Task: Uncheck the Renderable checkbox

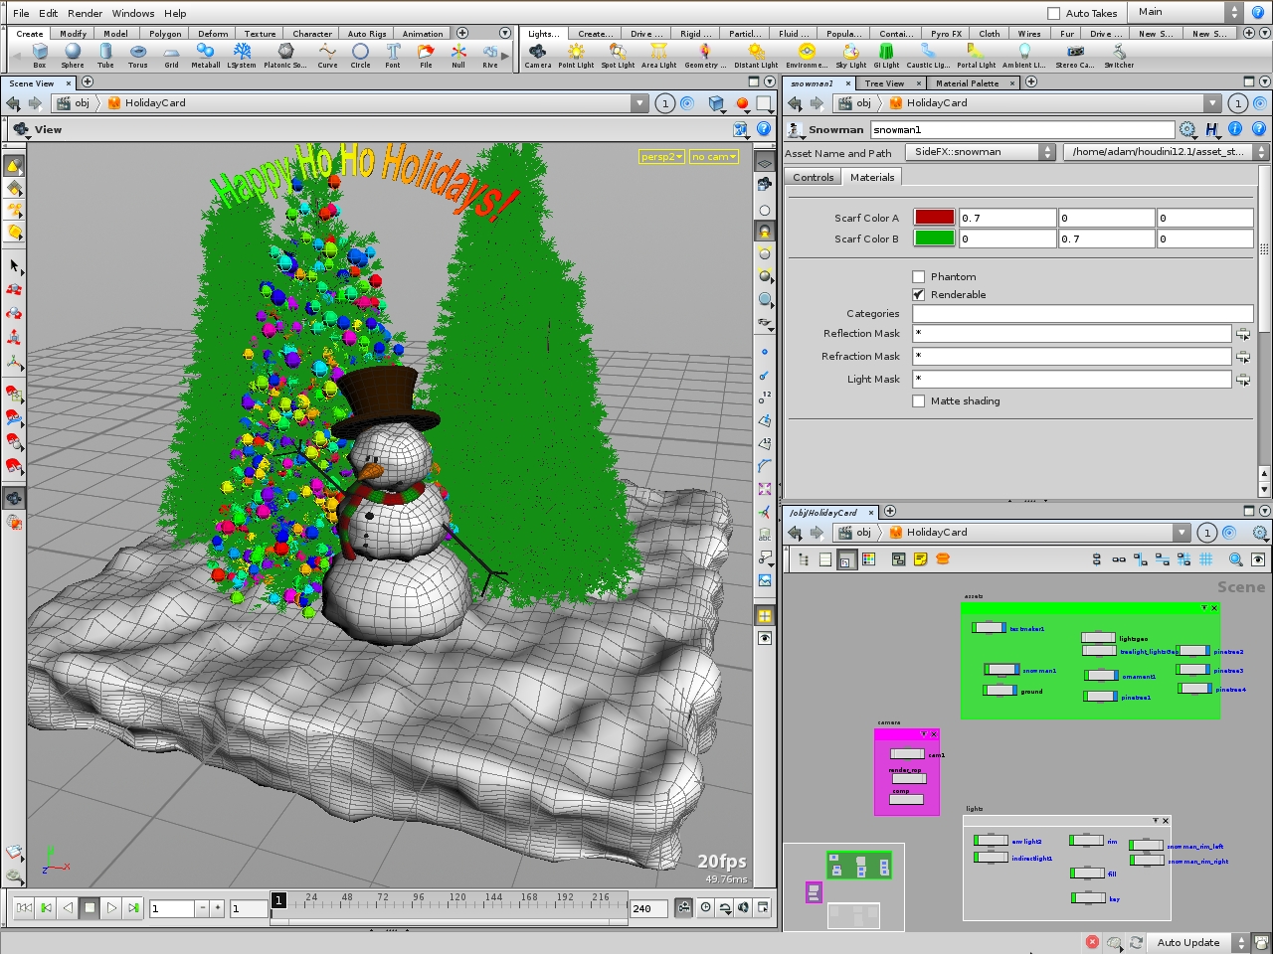Action: tap(919, 295)
